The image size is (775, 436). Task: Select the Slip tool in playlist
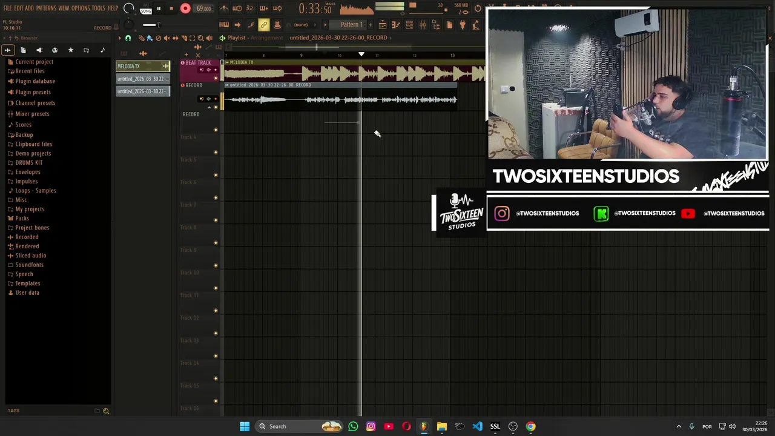(x=175, y=38)
